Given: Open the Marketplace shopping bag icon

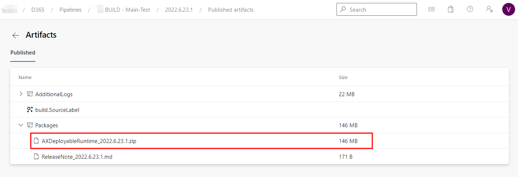Looking at the screenshot, I should coord(451,10).
